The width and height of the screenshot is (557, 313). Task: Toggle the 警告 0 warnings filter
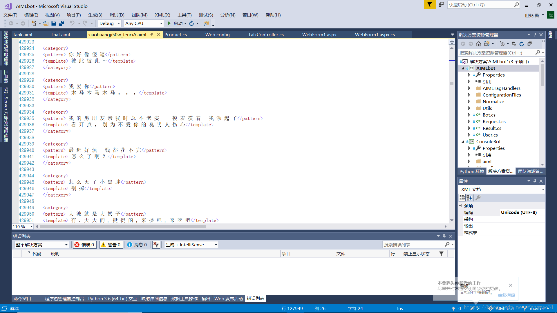111,245
